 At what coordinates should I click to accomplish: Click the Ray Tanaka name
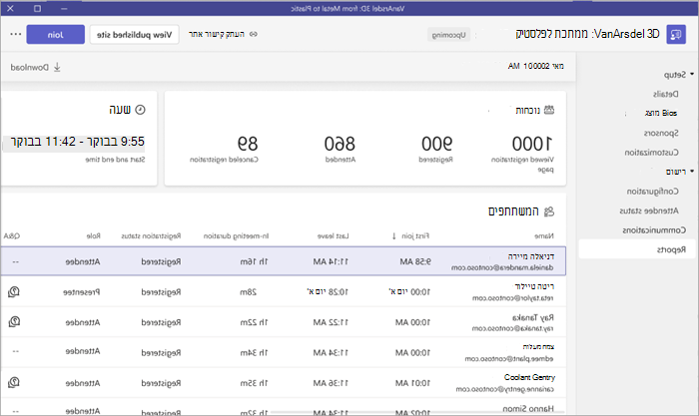532,317
